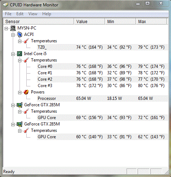Click the Max column header
This screenshot has width=171, height=177.
tap(151, 21)
